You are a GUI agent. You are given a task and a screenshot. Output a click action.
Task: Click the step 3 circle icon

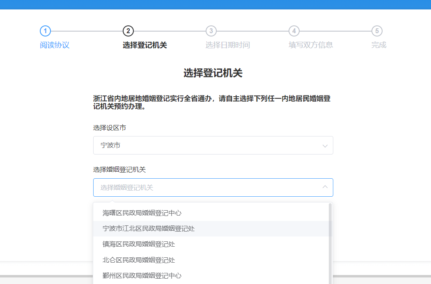(x=211, y=31)
